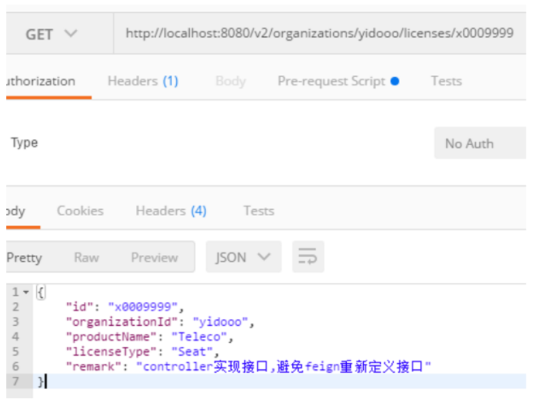The height and width of the screenshot is (402, 538).
Task: Open the Pre-request Script tab
Action: click(339, 81)
